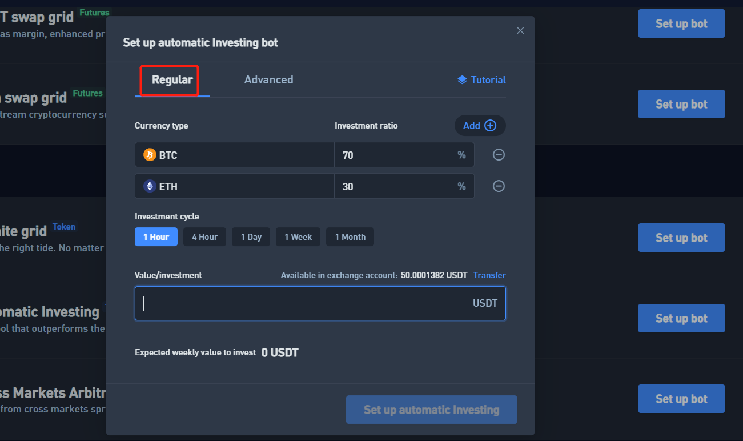
Task: Click the plus icon in Add button
Action: [x=490, y=126]
